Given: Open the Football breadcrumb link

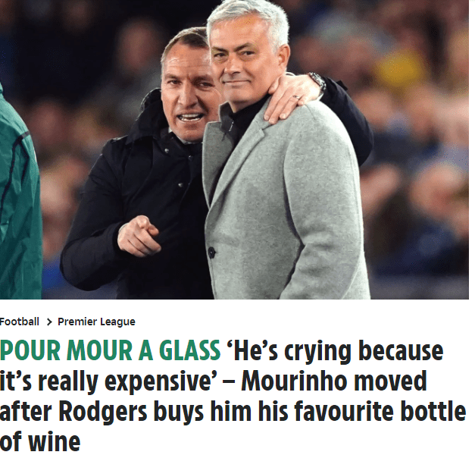Looking at the screenshot, I should click(x=20, y=322).
